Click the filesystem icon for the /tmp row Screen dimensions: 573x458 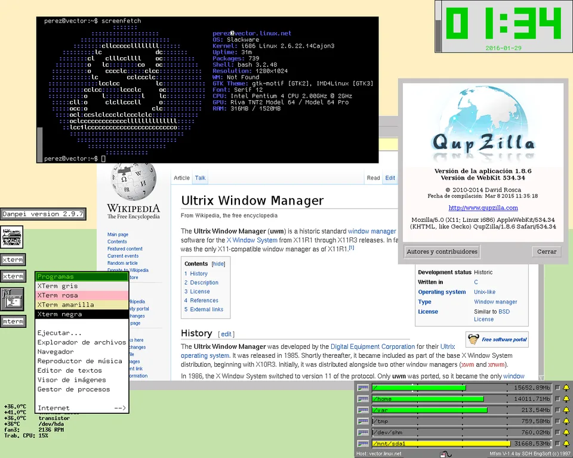tap(363, 421)
